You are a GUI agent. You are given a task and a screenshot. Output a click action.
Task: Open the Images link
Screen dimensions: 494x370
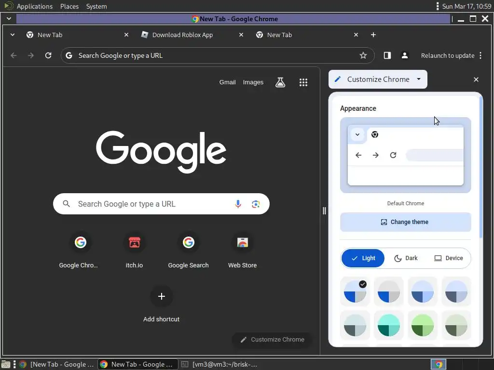click(253, 82)
